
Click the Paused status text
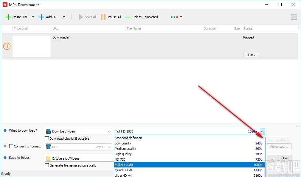pyautogui.click(x=249, y=37)
